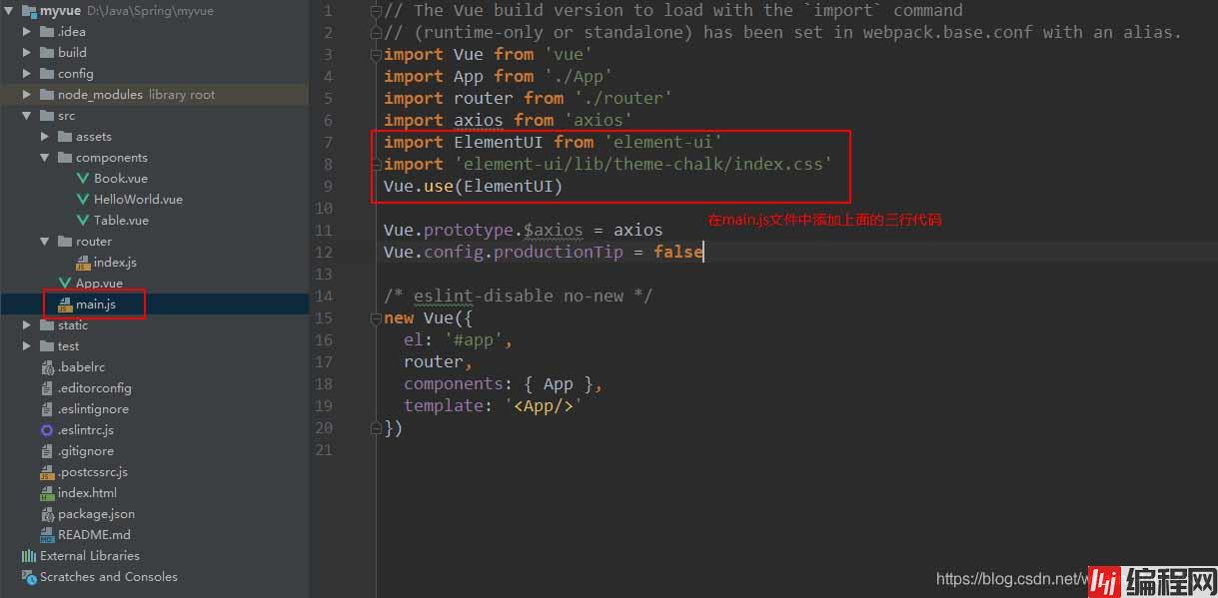This screenshot has width=1218, height=598.
Task: Select the JS file icon of main.js
Action: coord(65,304)
